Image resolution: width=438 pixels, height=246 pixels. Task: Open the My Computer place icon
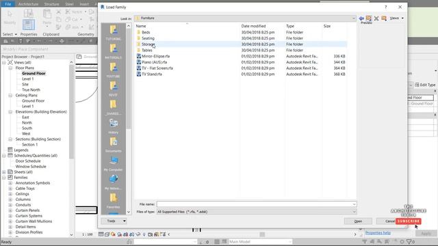[113, 163]
